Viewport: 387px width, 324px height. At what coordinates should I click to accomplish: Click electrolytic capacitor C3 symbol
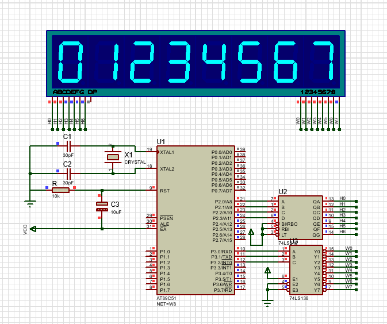[102, 207]
